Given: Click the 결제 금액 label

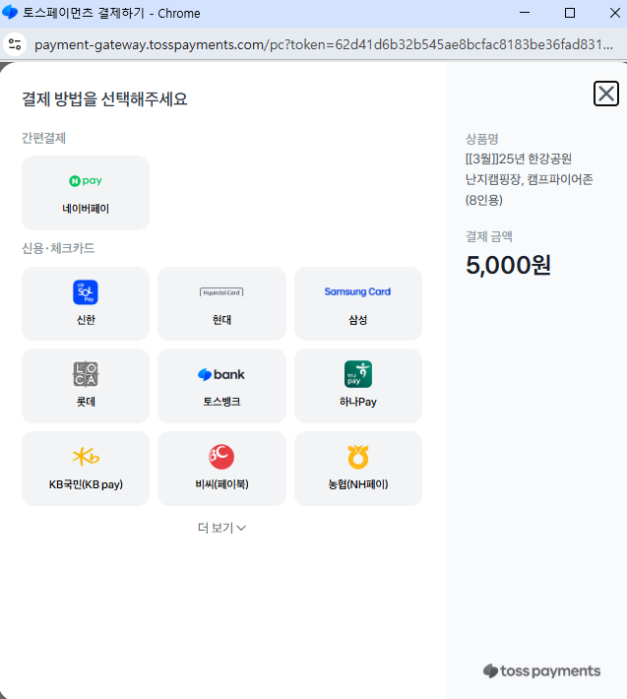Looking at the screenshot, I should pos(489,236).
